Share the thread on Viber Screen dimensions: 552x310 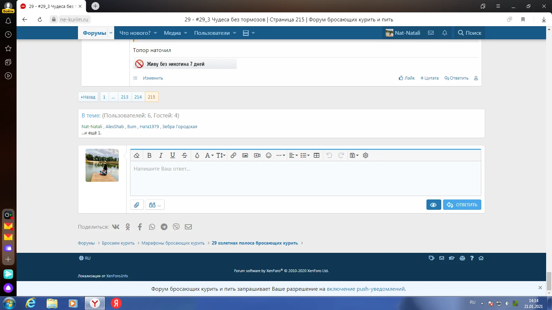176,227
